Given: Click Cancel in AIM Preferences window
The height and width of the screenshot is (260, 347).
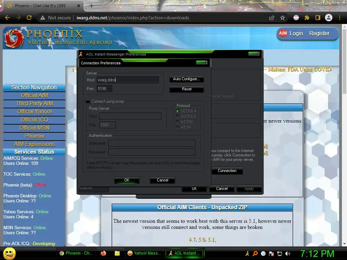Looking at the screenshot, I should [222, 189].
